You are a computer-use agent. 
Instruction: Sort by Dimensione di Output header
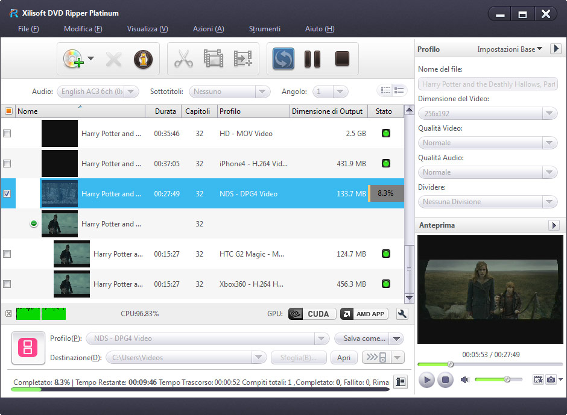tap(328, 111)
